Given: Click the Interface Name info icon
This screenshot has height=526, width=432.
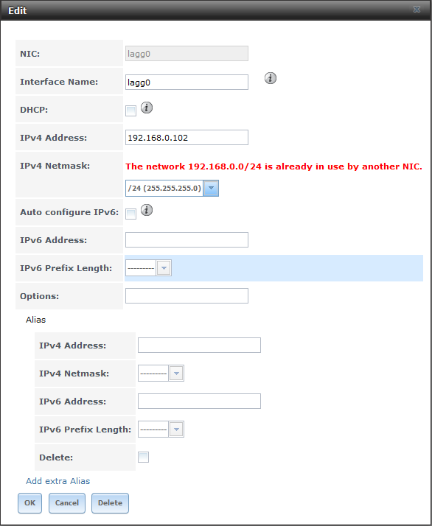Looking at the screenshot, I should (271, 78).
